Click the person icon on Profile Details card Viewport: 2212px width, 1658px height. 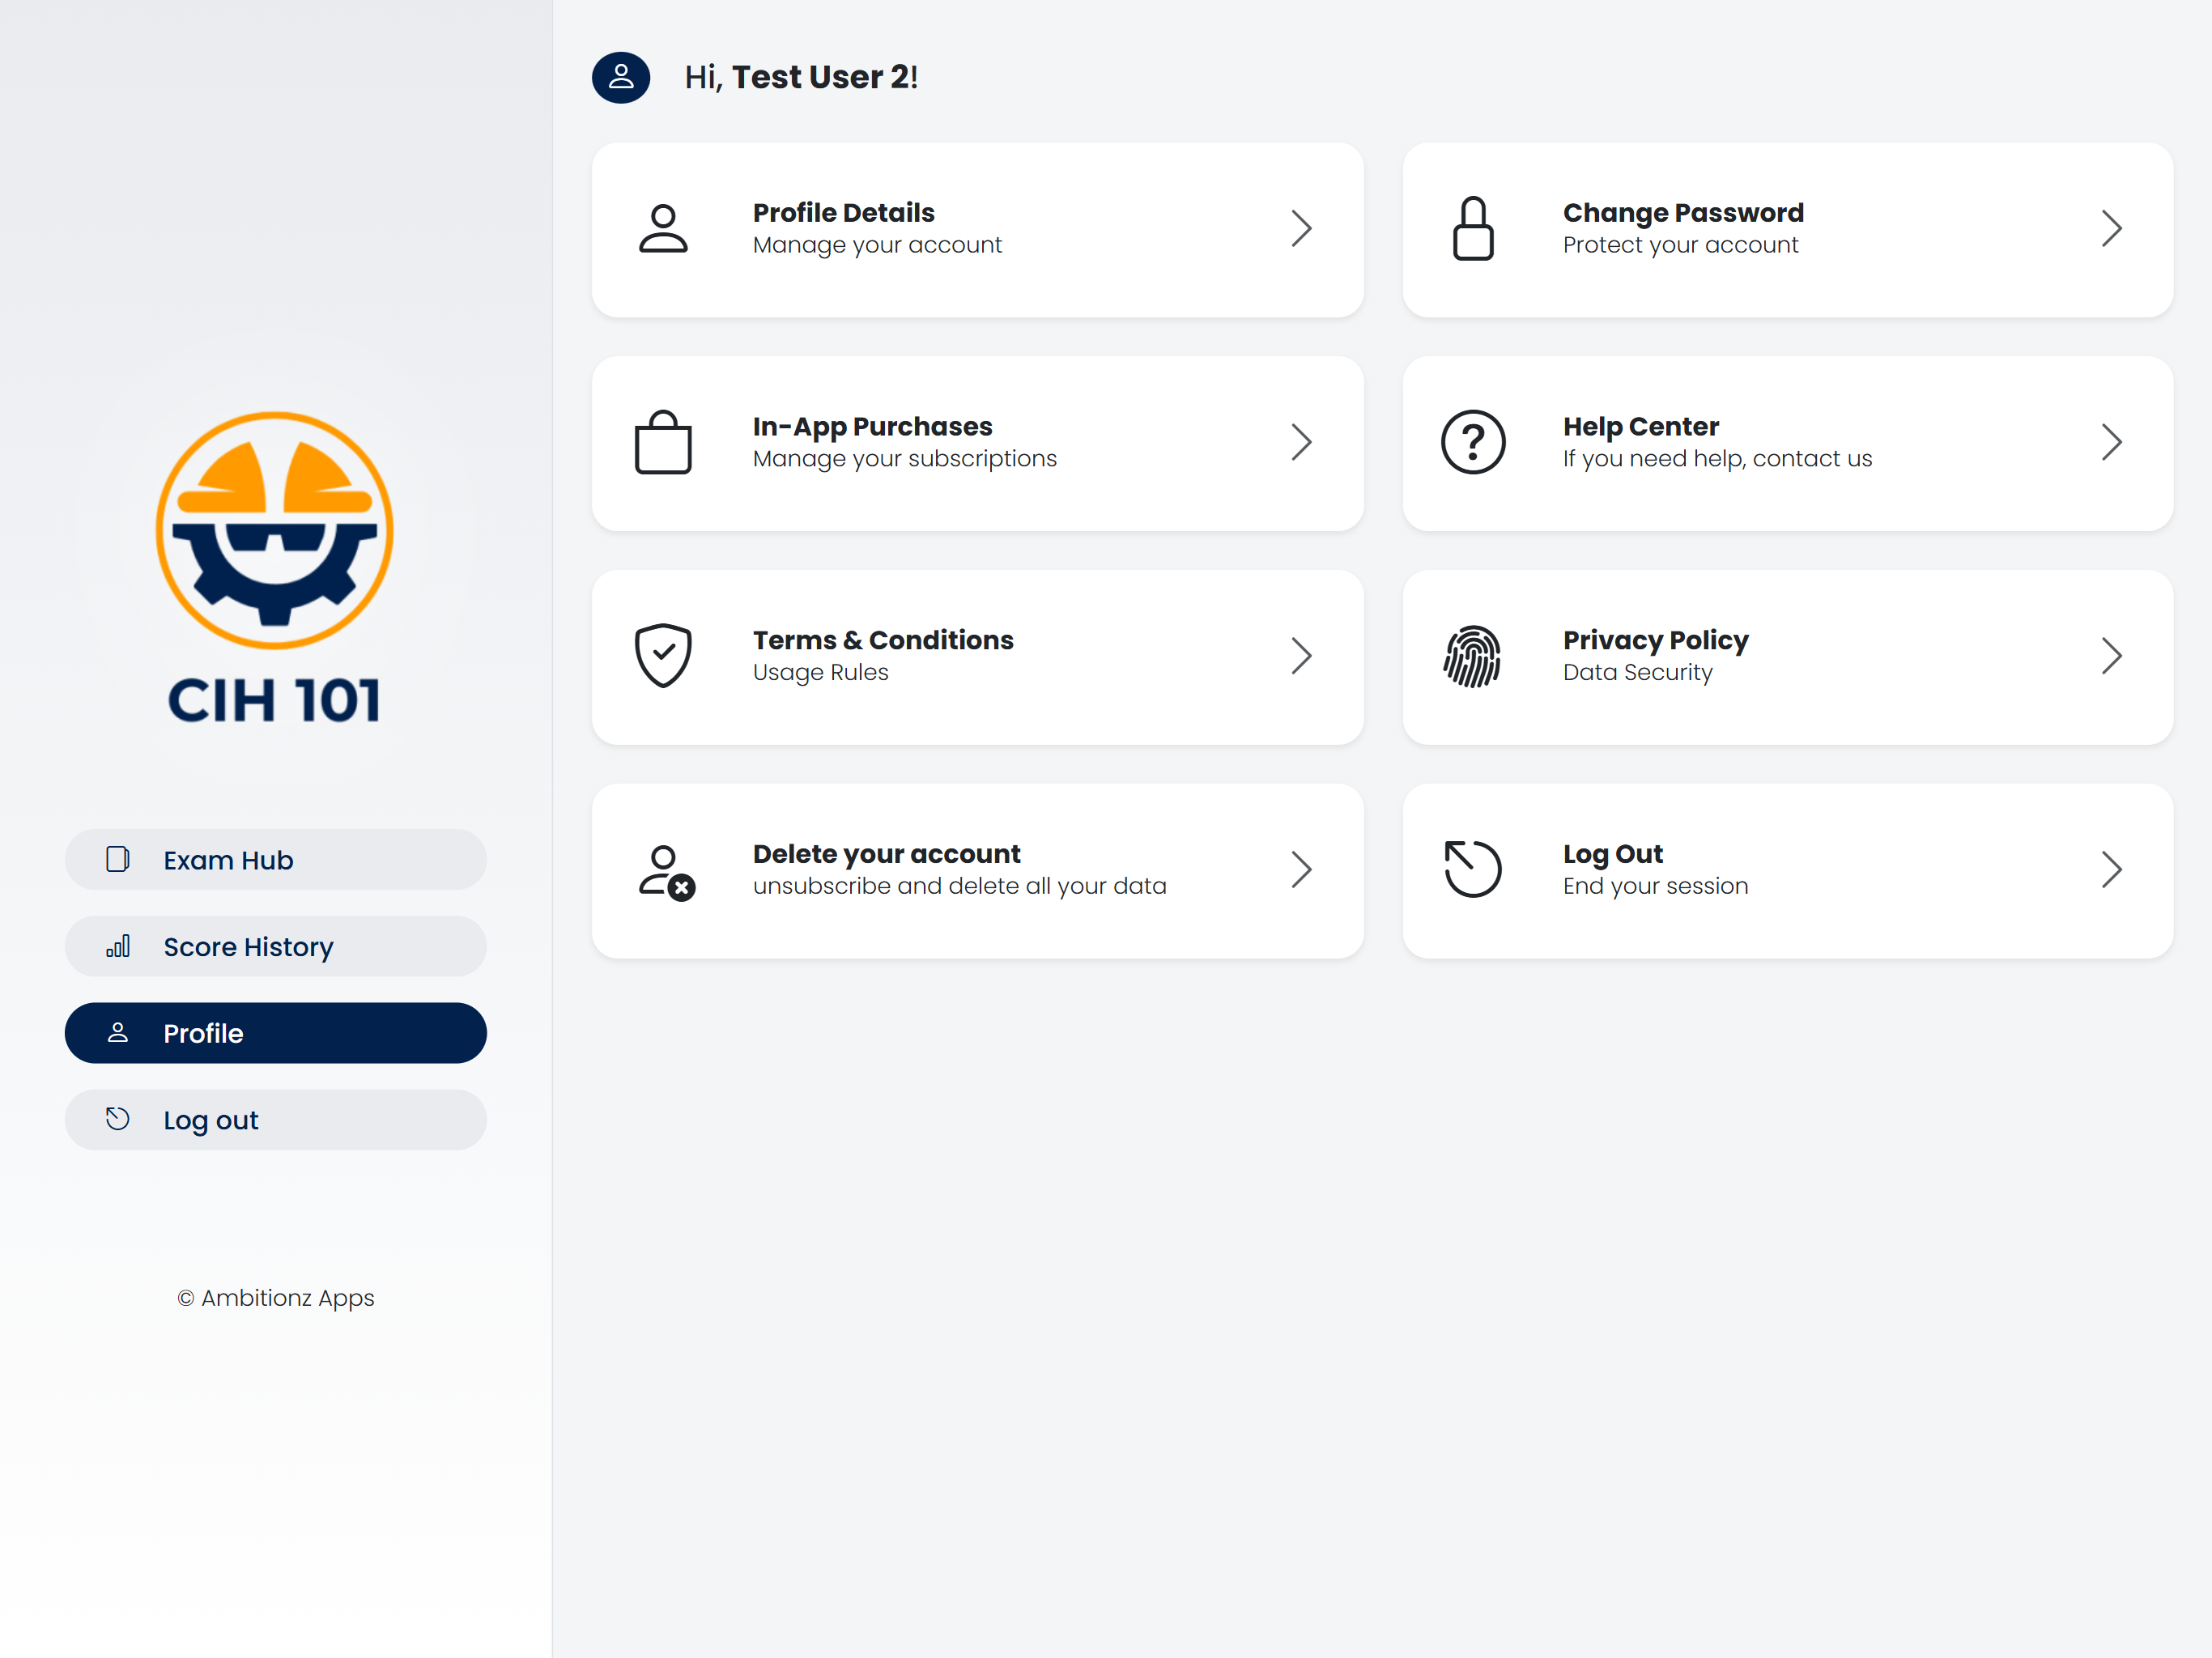[x=663, y=229]
